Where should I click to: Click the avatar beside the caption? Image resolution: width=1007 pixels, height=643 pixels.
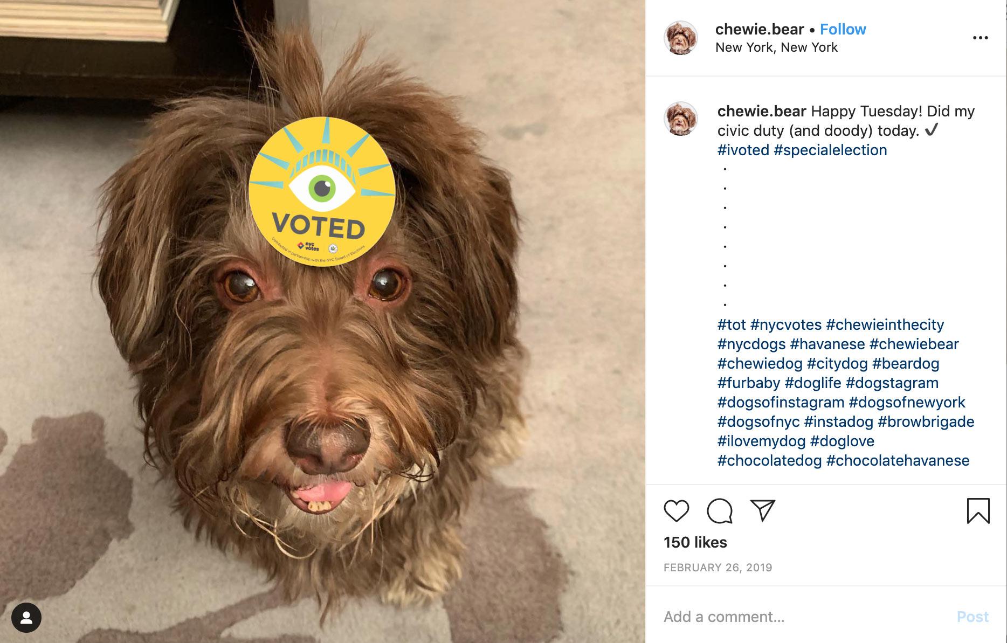tap(680, 119)
